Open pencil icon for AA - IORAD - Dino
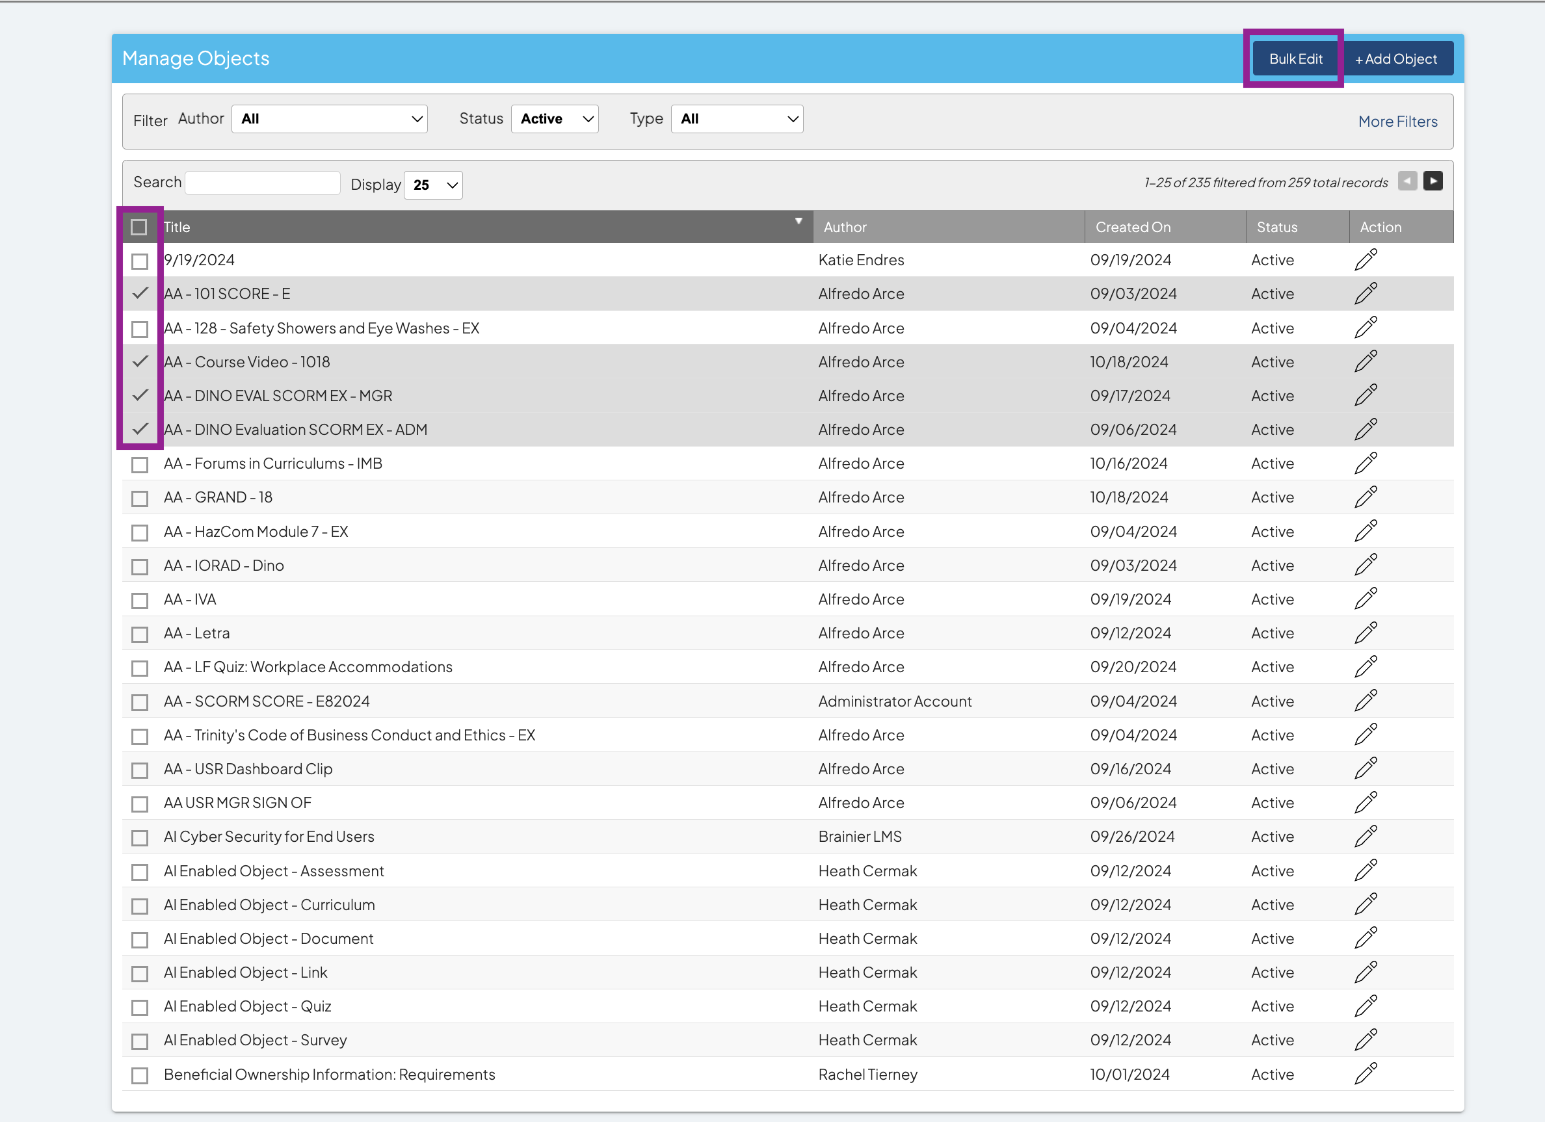Viewport: 1545px width, 1122px height. pyautogui.click(x=1366, y=565)
